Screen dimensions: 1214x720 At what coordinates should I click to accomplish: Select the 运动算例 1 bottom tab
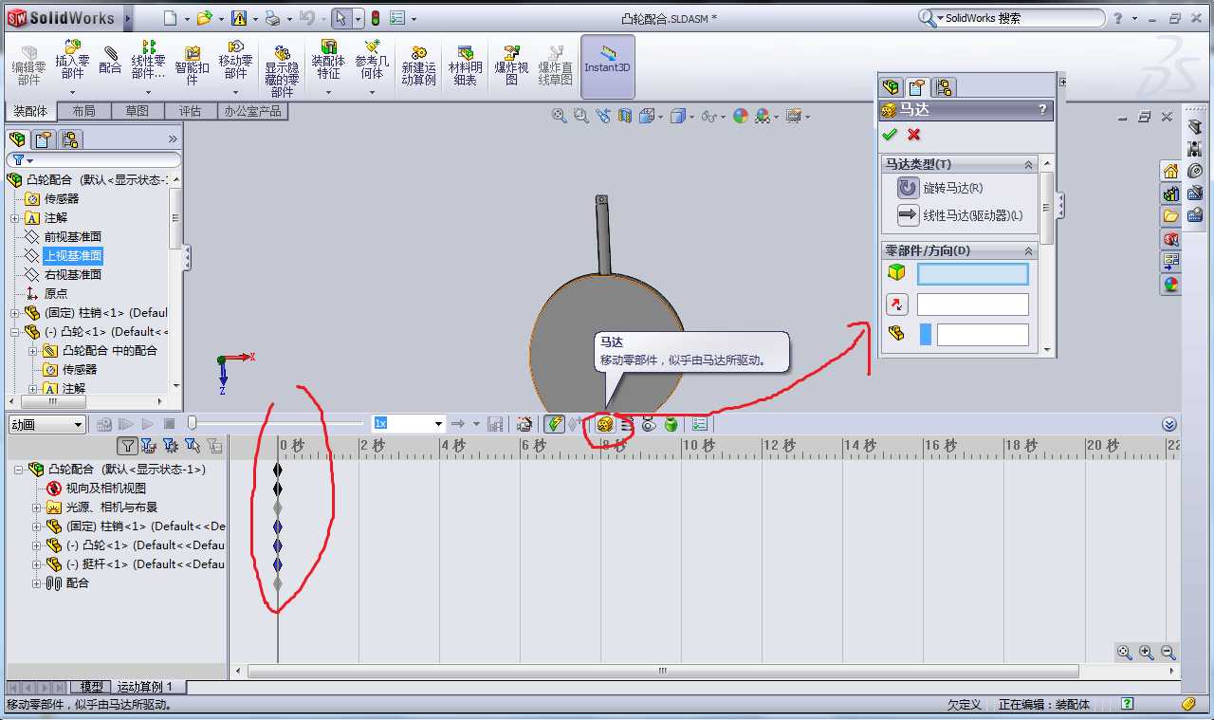(145, 687)
